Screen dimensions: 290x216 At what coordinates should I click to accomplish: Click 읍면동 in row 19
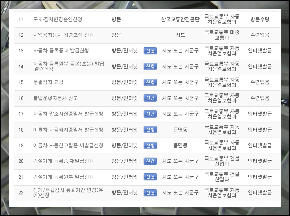pos(180,146)
